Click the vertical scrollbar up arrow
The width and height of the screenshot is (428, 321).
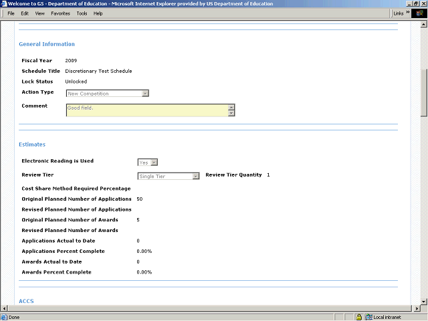[423, 24]
